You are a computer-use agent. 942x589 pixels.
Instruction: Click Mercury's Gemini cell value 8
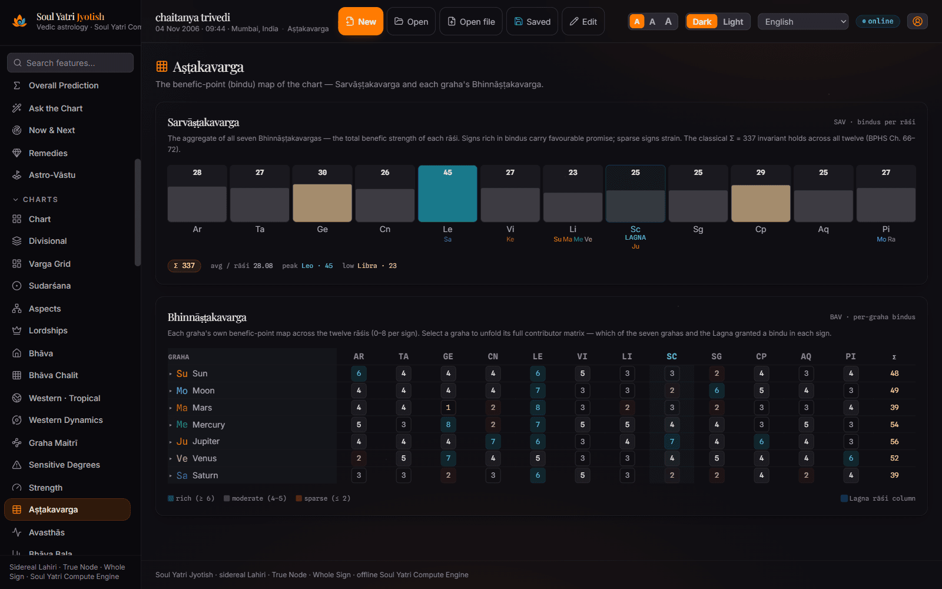[448, 425]
